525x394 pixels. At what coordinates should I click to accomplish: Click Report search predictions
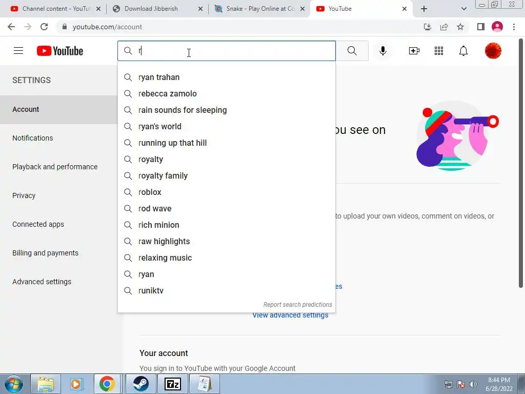297,305
